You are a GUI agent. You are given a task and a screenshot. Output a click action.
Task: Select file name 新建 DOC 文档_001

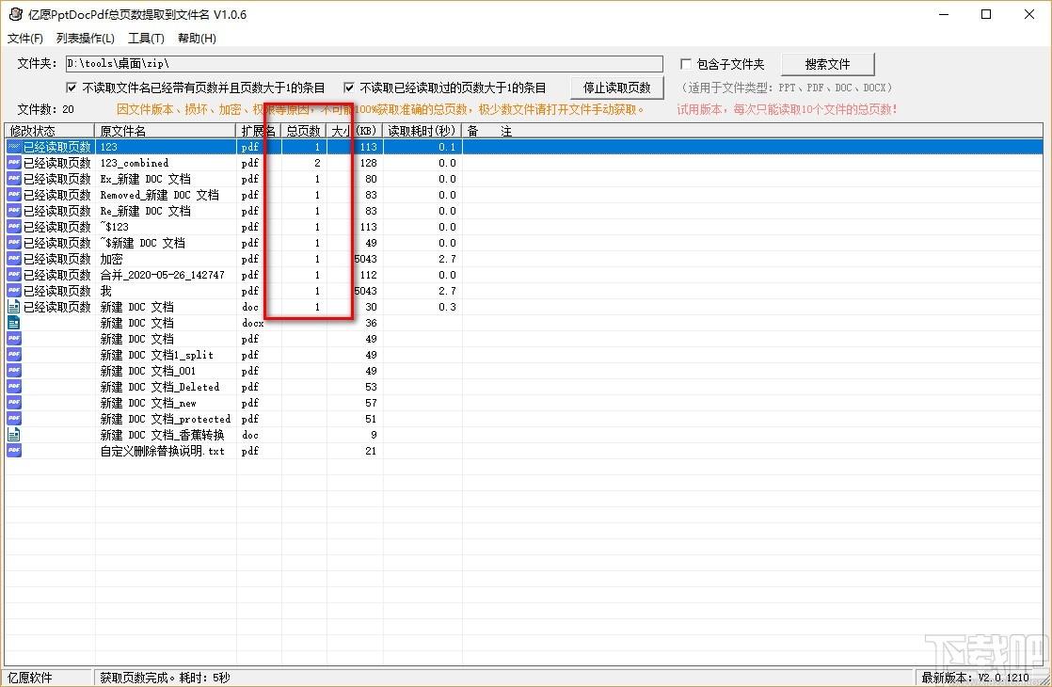[149, 371]
